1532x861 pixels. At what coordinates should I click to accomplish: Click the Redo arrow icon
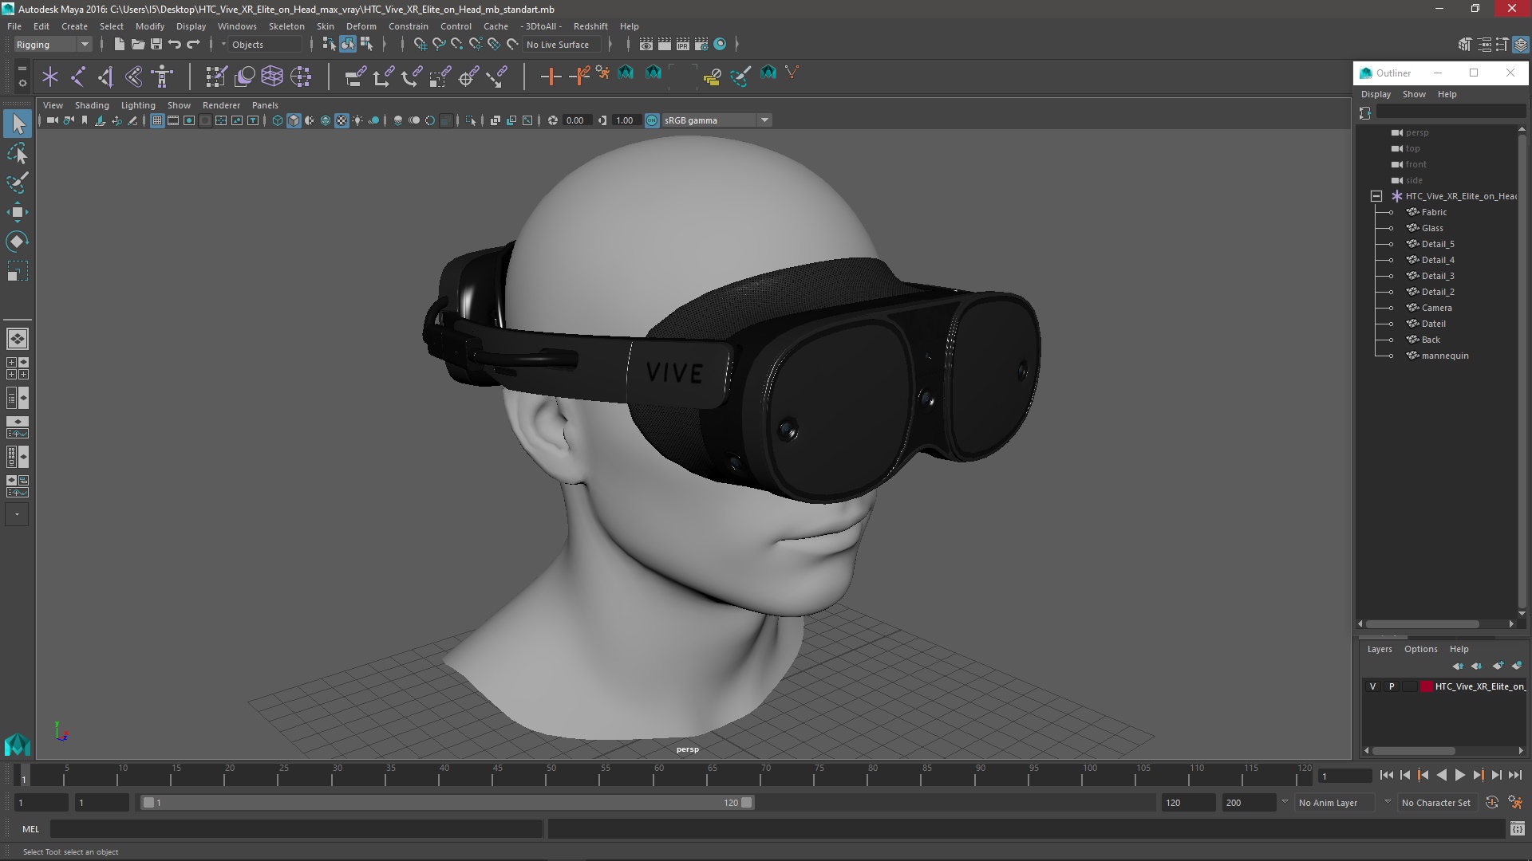[193, 45]
